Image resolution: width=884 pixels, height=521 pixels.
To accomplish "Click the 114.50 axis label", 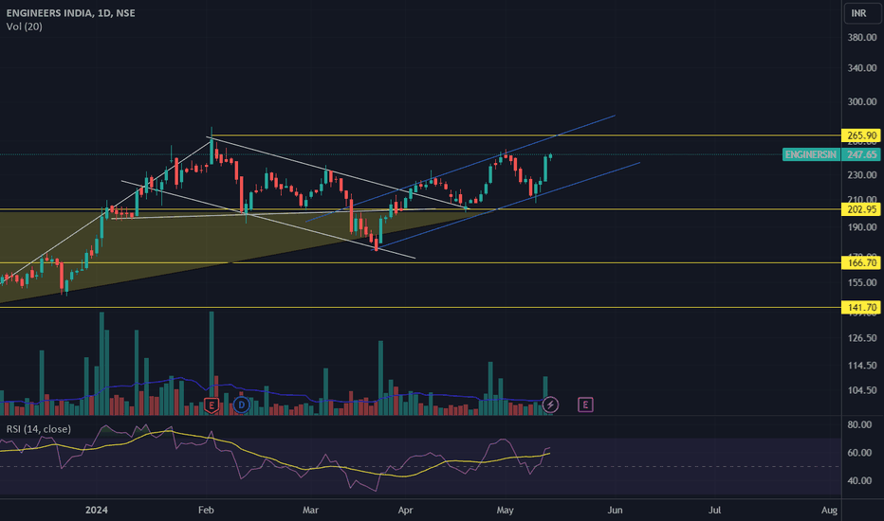I will (862, 366).
